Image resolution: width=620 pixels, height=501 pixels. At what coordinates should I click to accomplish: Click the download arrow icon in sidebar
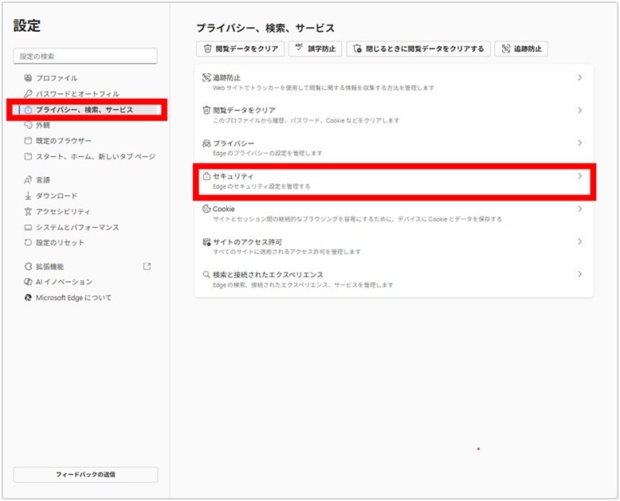pyautogui.click(x=28, y=196)
